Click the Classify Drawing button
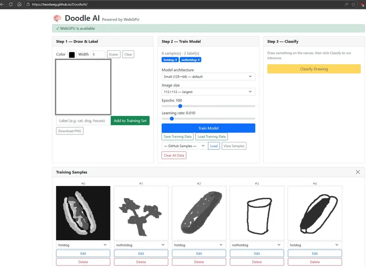 pos(314,69)
